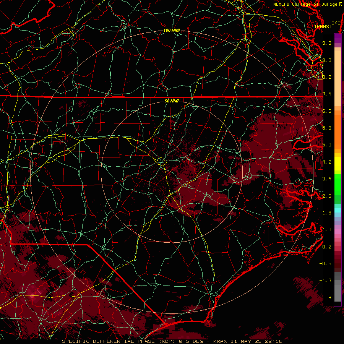
Task: Click the 6.6 scale value
Action: (x=327, y=111)
